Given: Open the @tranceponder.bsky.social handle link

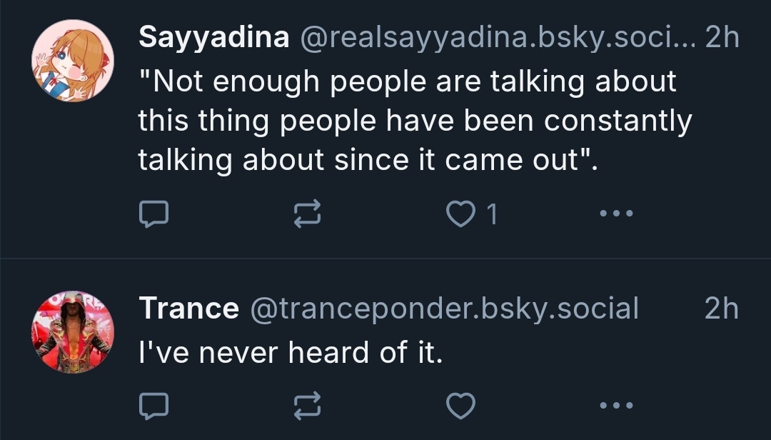Looking at the screenshot, I should (443, 309).
